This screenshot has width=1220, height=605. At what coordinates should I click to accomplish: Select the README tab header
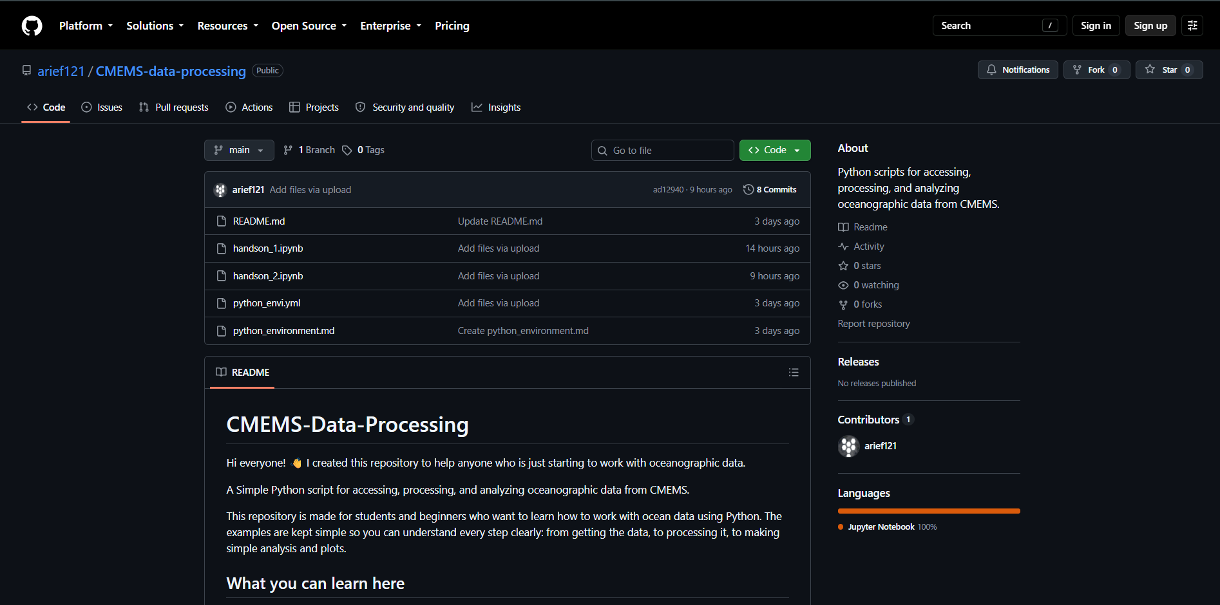point(243,373)
